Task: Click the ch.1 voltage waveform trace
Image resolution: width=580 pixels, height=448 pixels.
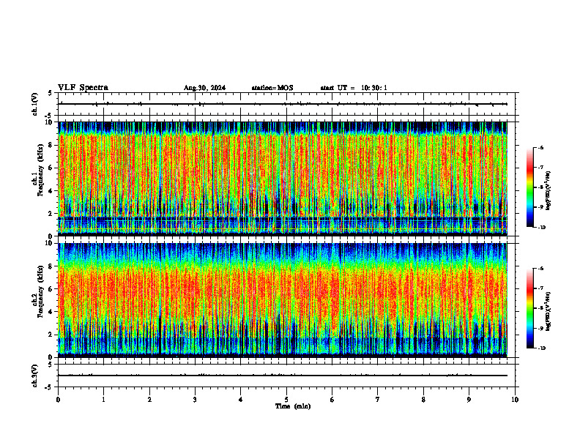Action: click(283, 104)
